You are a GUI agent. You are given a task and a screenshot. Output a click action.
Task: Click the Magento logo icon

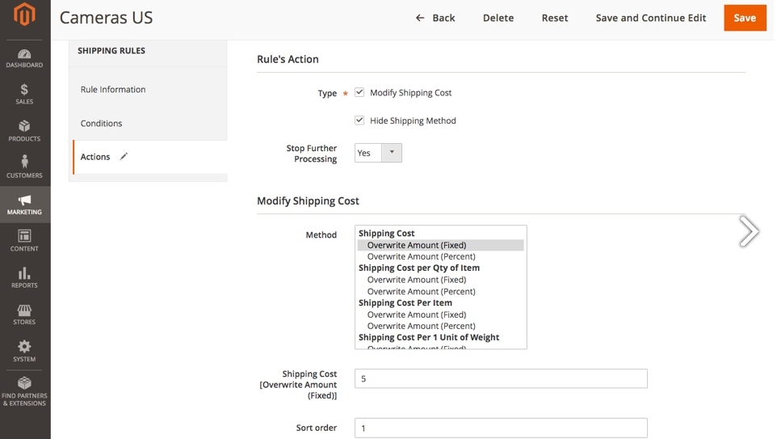tap(24, 14)
